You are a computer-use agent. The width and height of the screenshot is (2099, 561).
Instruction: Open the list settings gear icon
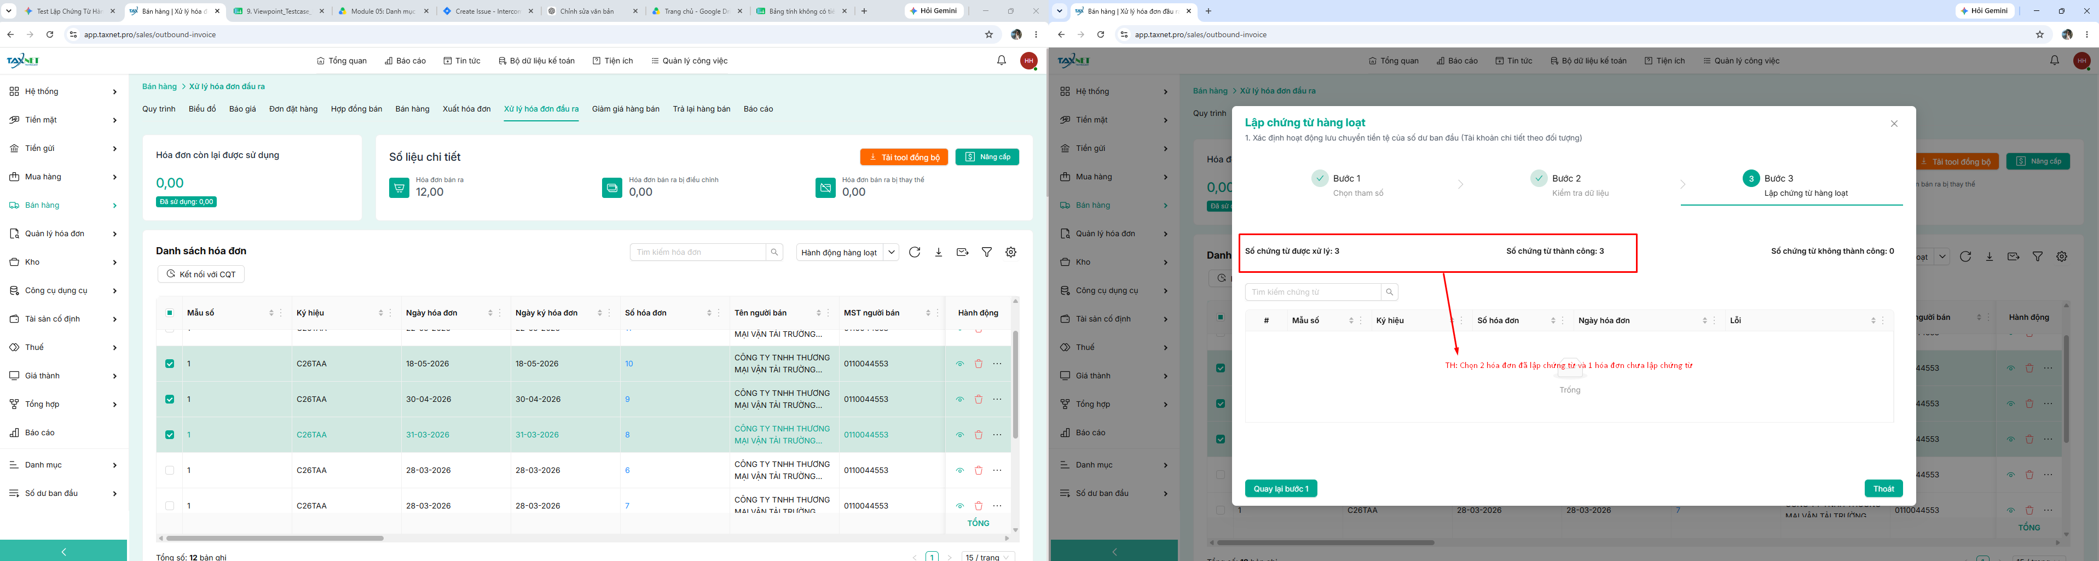pyautogui.click(x=1011, y=253)
